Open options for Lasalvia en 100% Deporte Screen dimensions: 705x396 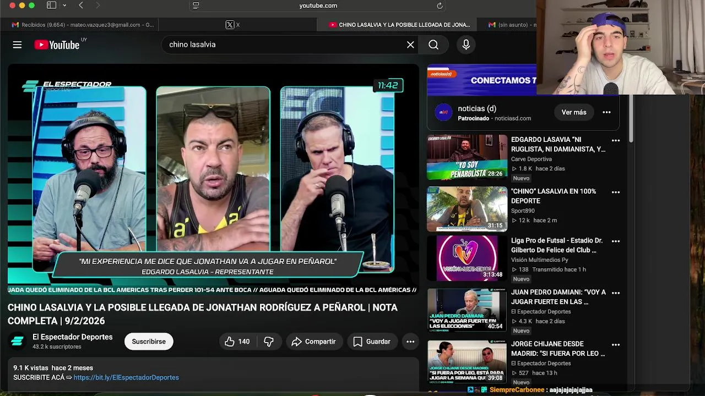616,193
